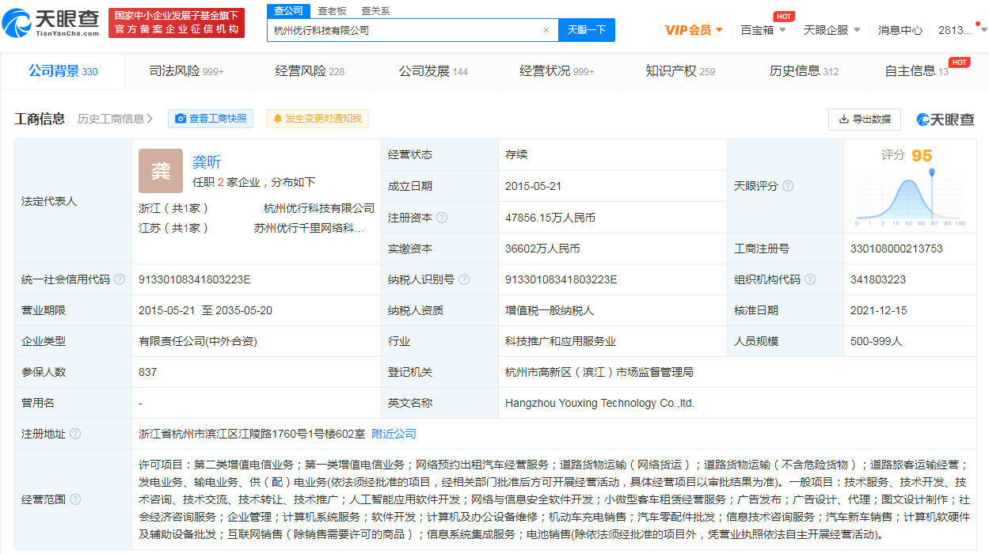Click the 天眼查 logo beside export button
989x554 pixels.
coord(945,119)
